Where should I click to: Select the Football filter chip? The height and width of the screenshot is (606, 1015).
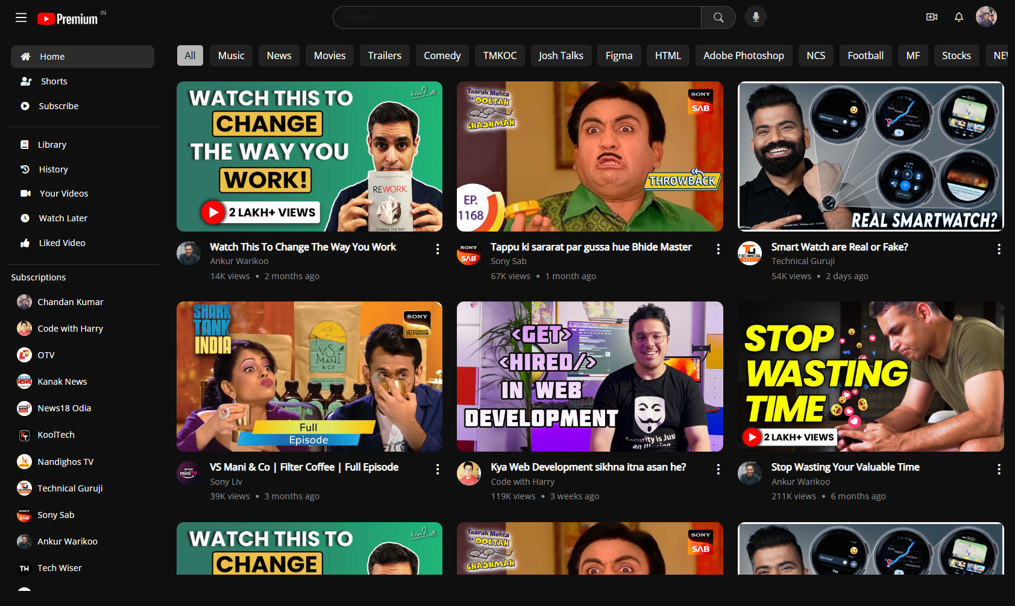point(866,55)
